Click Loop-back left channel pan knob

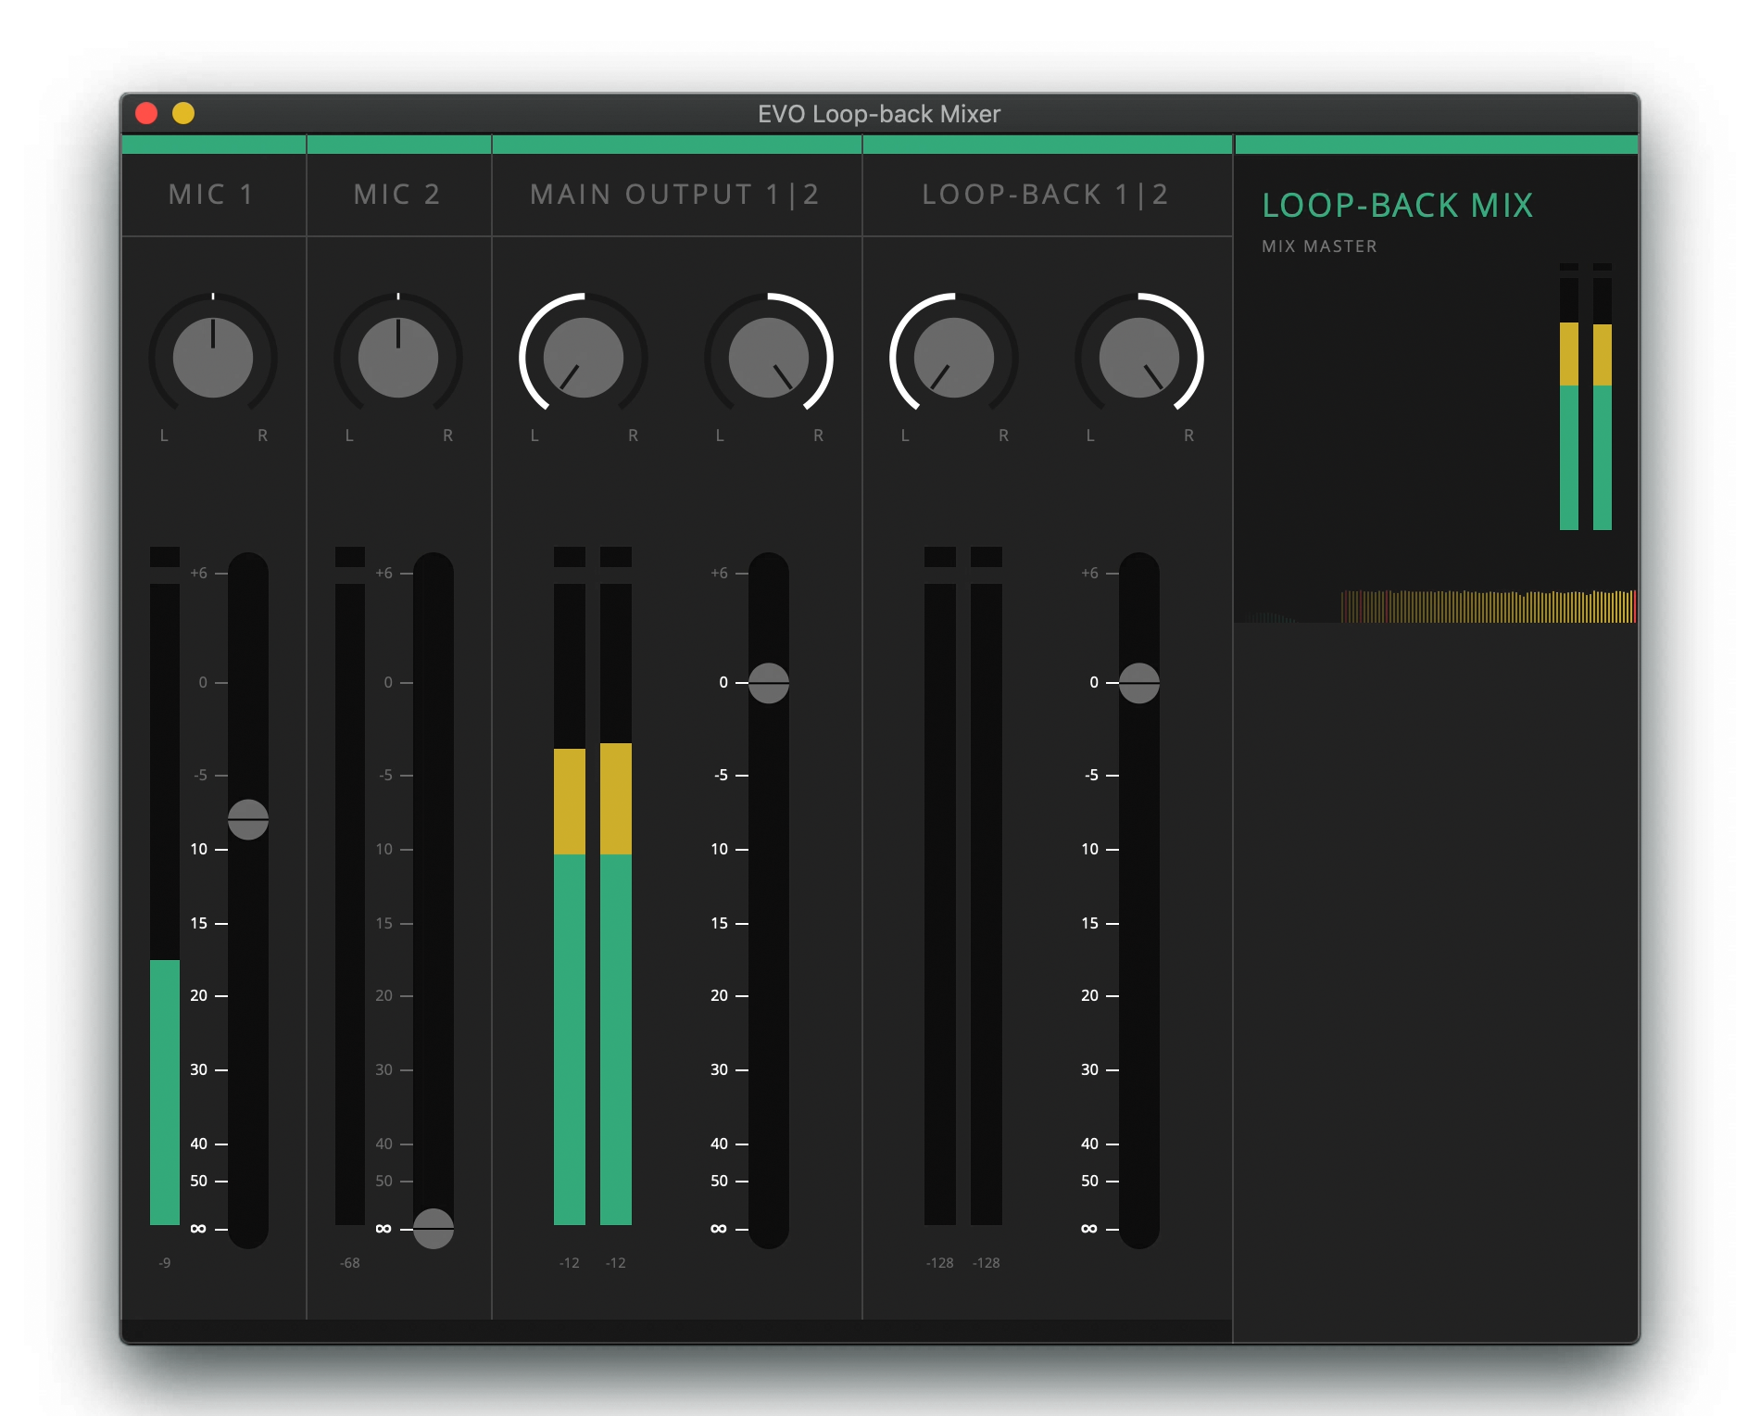954,358
